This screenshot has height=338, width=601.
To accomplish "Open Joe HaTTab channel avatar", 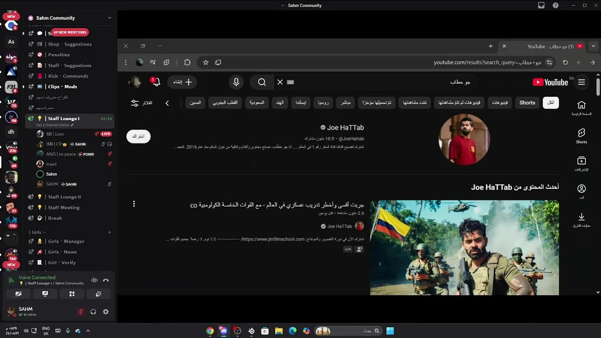I will coord(464,139).
